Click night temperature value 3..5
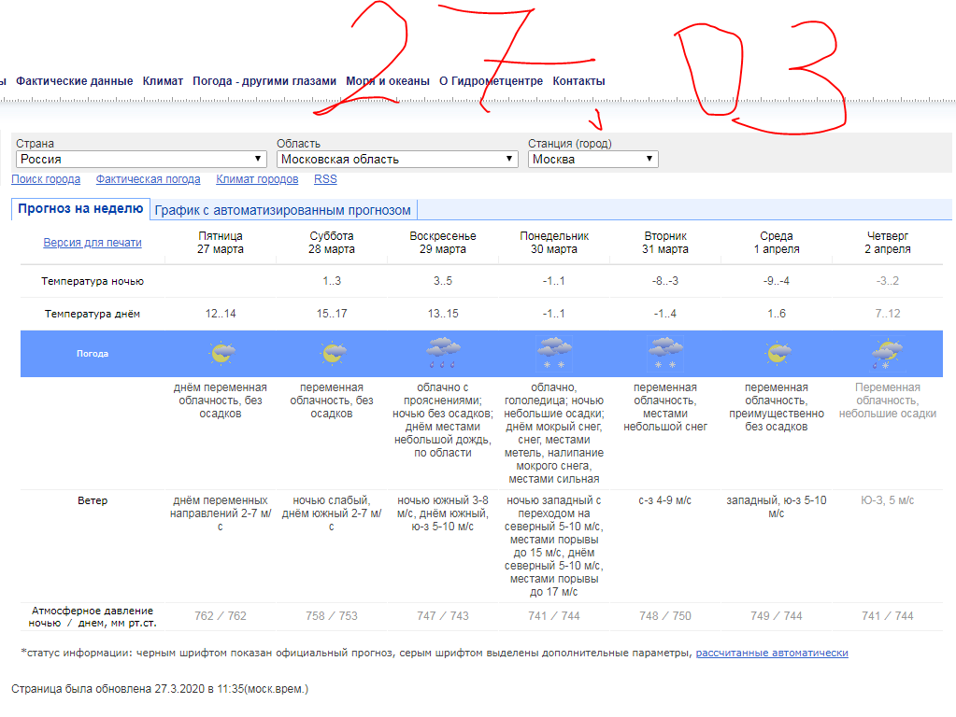956x717 pixels. click(443, 281)
